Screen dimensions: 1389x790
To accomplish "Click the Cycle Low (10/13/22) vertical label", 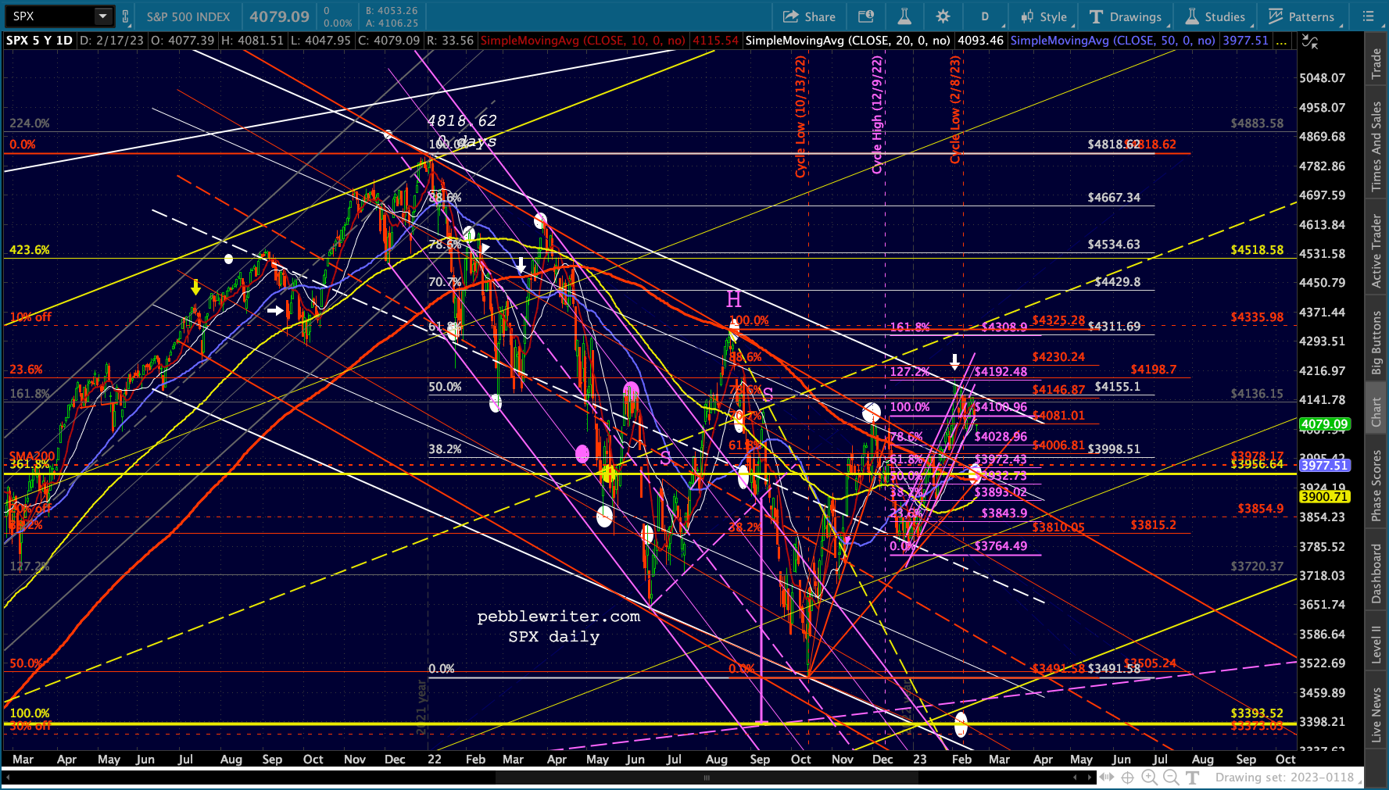I will click(x=800, y=116).
